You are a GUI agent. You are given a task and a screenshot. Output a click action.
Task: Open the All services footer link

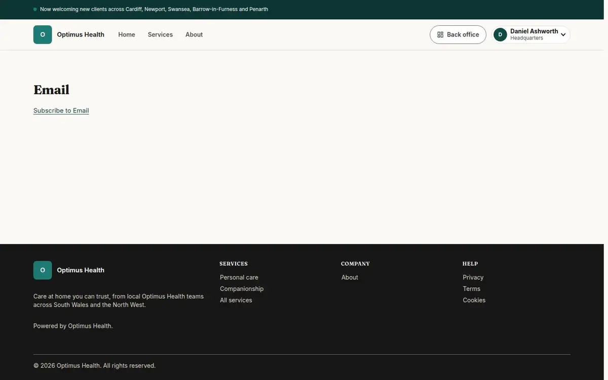(236, 300)
